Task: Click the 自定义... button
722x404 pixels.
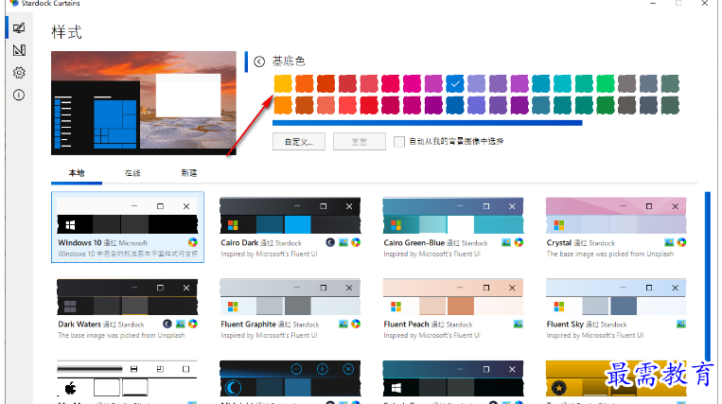Action: pyautogui.click(x=299, y=142)
